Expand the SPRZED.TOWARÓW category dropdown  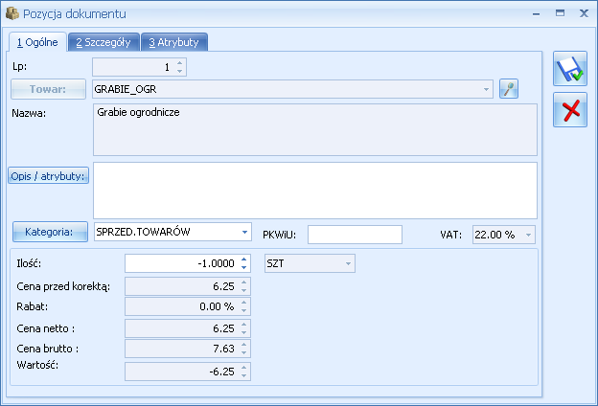[x=244, y=232]
